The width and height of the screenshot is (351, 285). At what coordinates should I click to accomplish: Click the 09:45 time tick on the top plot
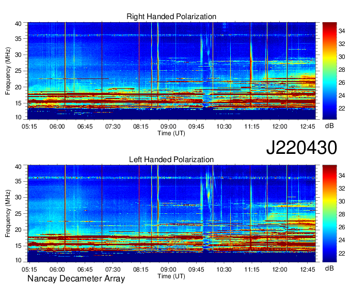196,126
